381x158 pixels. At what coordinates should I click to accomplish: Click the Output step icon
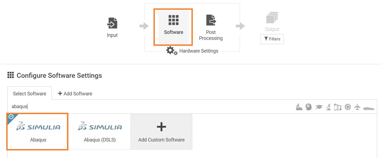point(272,18)
